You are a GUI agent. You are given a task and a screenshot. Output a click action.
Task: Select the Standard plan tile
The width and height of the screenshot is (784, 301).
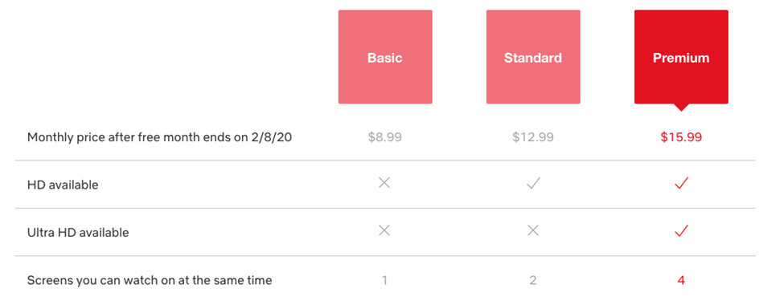533,57
